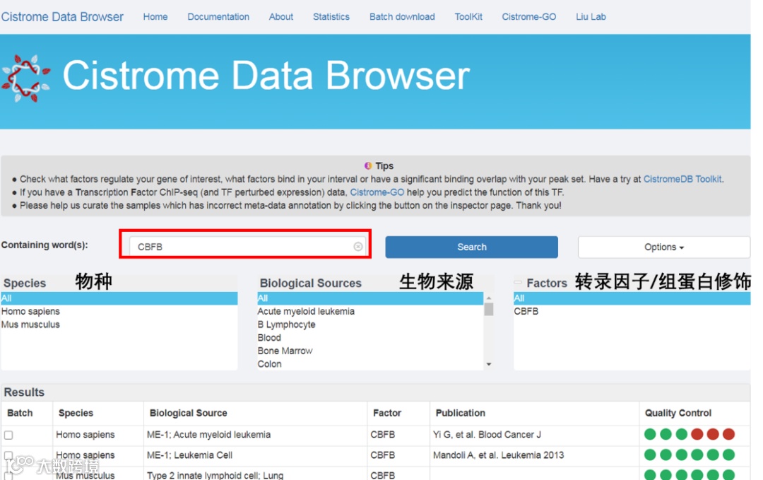763x480 pixels.
Task: Click the Cistrome Data Browser brand link
Action: click(x=62, y=16)
